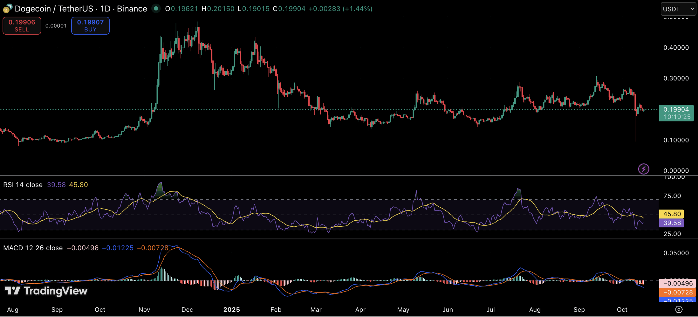This screenshot has height=317, width=698.
Task: Click the purple lightning bolt icon
Action: click(643, 169)
